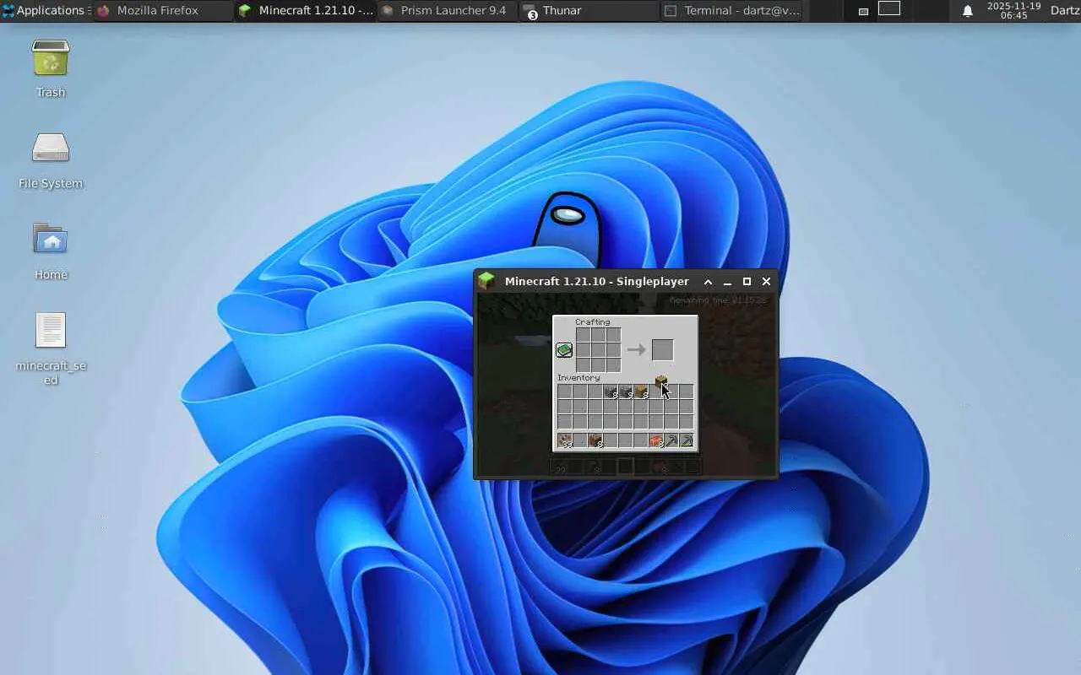
Task: Open the green recipe book in Crafting
Action: pyautogui.click(x=564, y=350)
